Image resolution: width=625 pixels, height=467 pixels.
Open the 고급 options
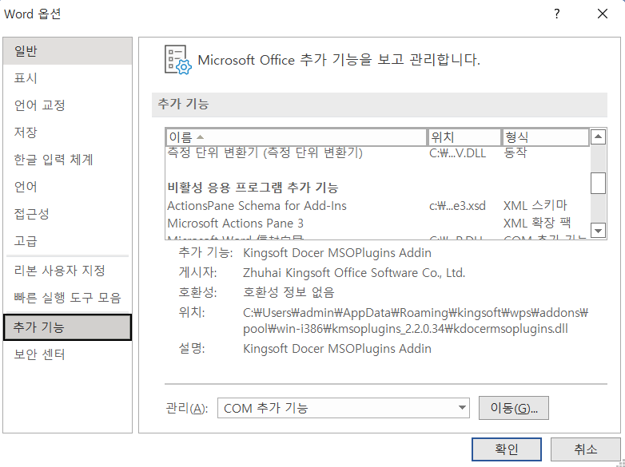click(67, 240)
